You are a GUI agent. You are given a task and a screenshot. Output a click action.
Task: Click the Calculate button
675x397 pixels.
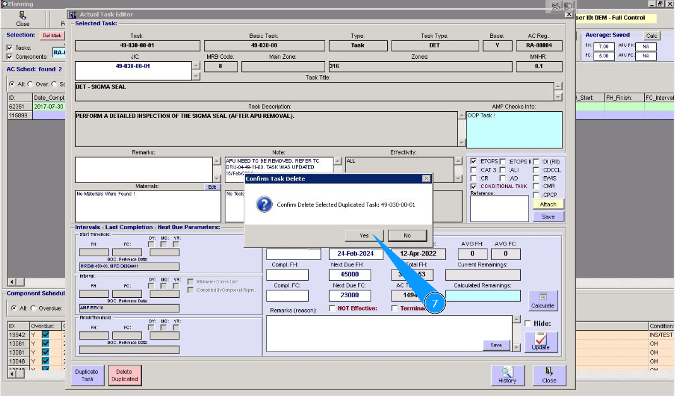543,300
